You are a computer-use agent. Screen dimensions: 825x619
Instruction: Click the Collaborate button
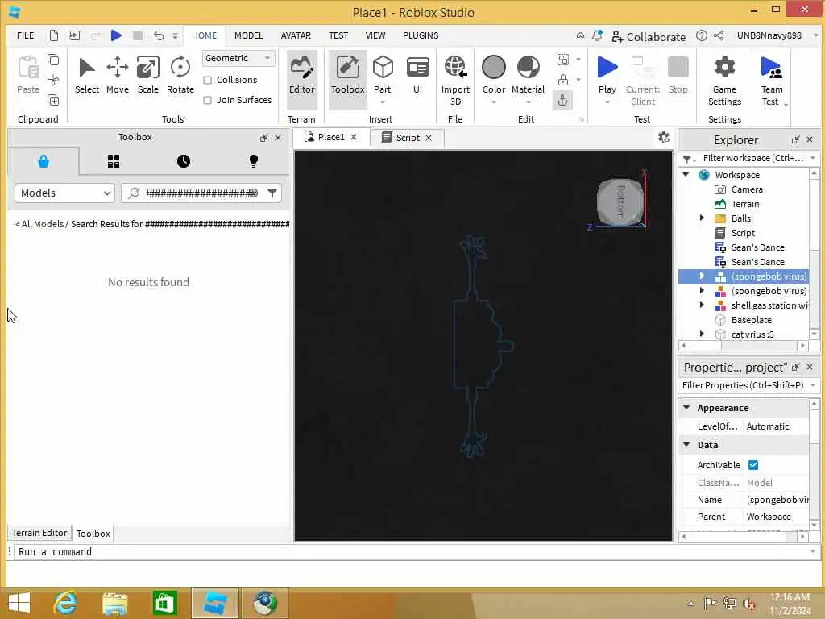[x=649, y=36]
